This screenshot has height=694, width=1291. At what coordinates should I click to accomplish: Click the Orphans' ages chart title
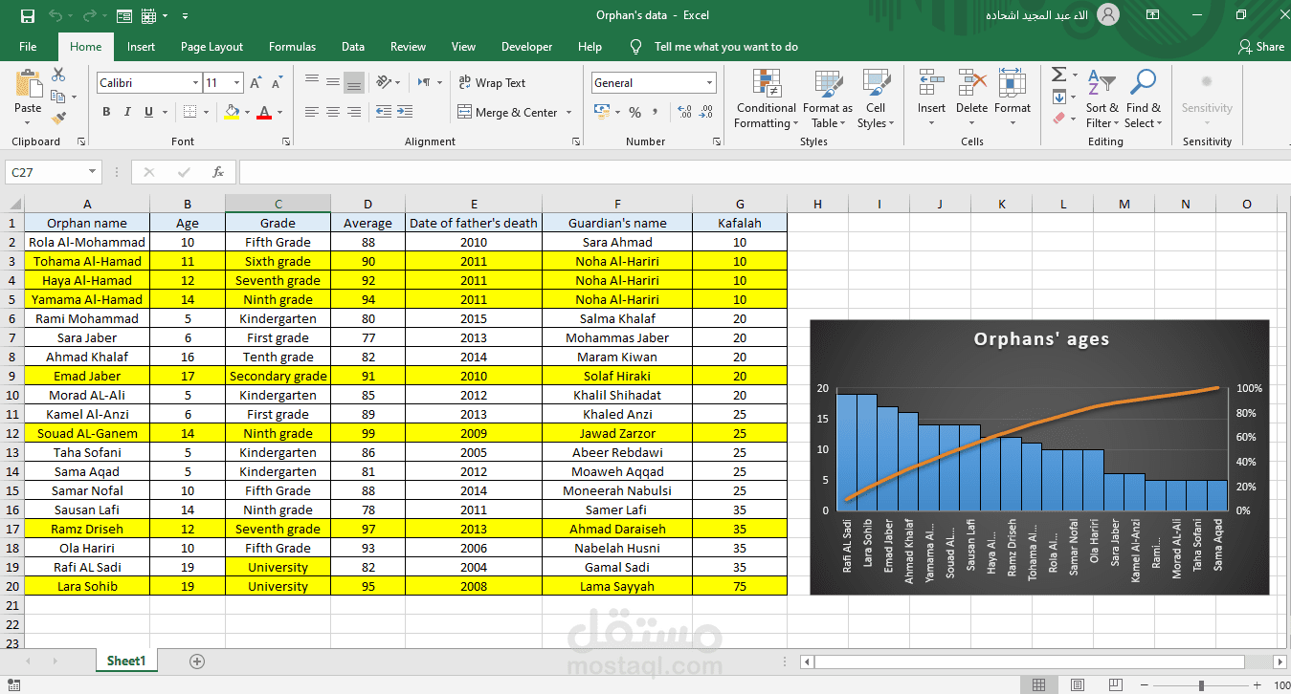[1041, 339]
